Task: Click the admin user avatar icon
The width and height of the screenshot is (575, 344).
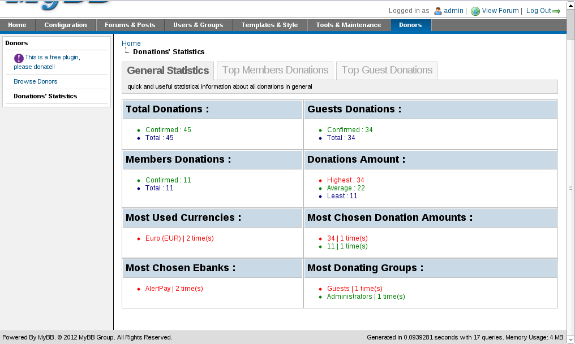Action: [438, 11]
